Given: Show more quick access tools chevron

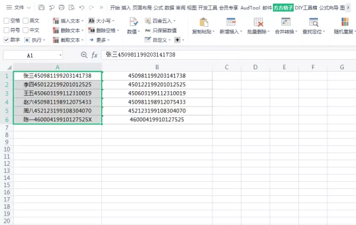Looking at the screenshot, I should click(x=101, y=8).
